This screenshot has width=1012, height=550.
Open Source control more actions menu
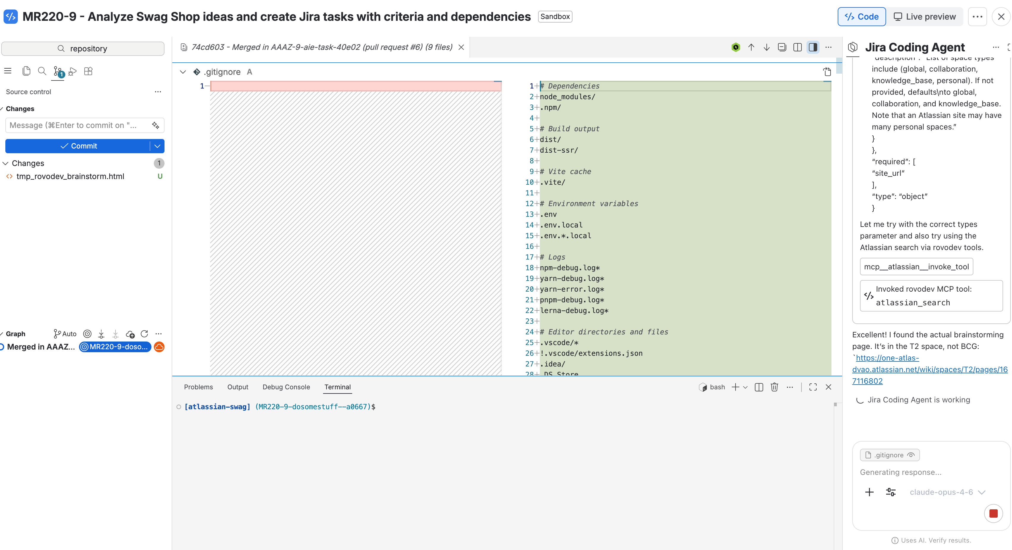pos(158,91)
